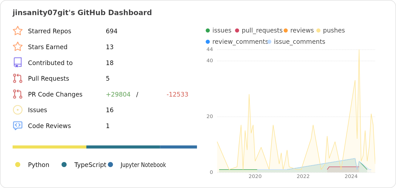The height and width of the screenshot is (188, 396).
Task: Click the Stars Earned label
Action: [48, 47]
